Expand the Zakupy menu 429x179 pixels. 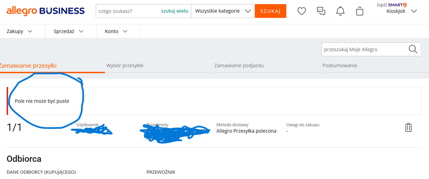click(x=19, y=31)
